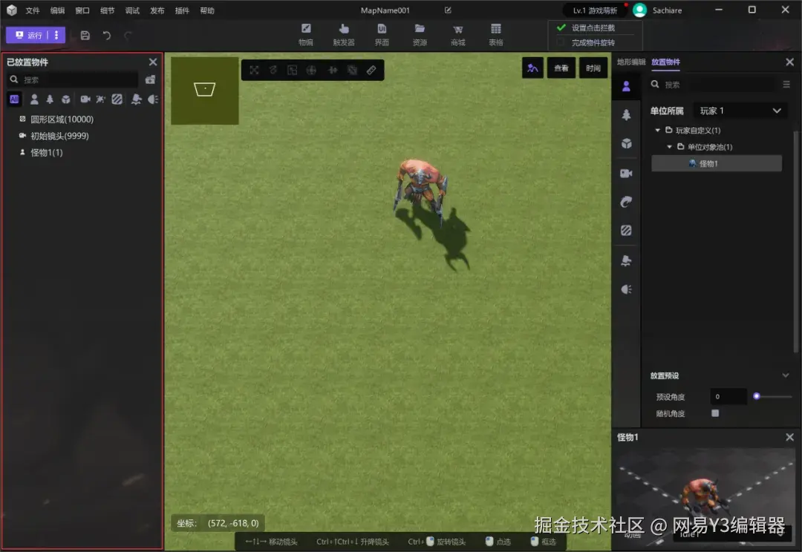Select the tree decoration category in the sidebar
This screenshot has height=552, width=802.
coord(626,115)
